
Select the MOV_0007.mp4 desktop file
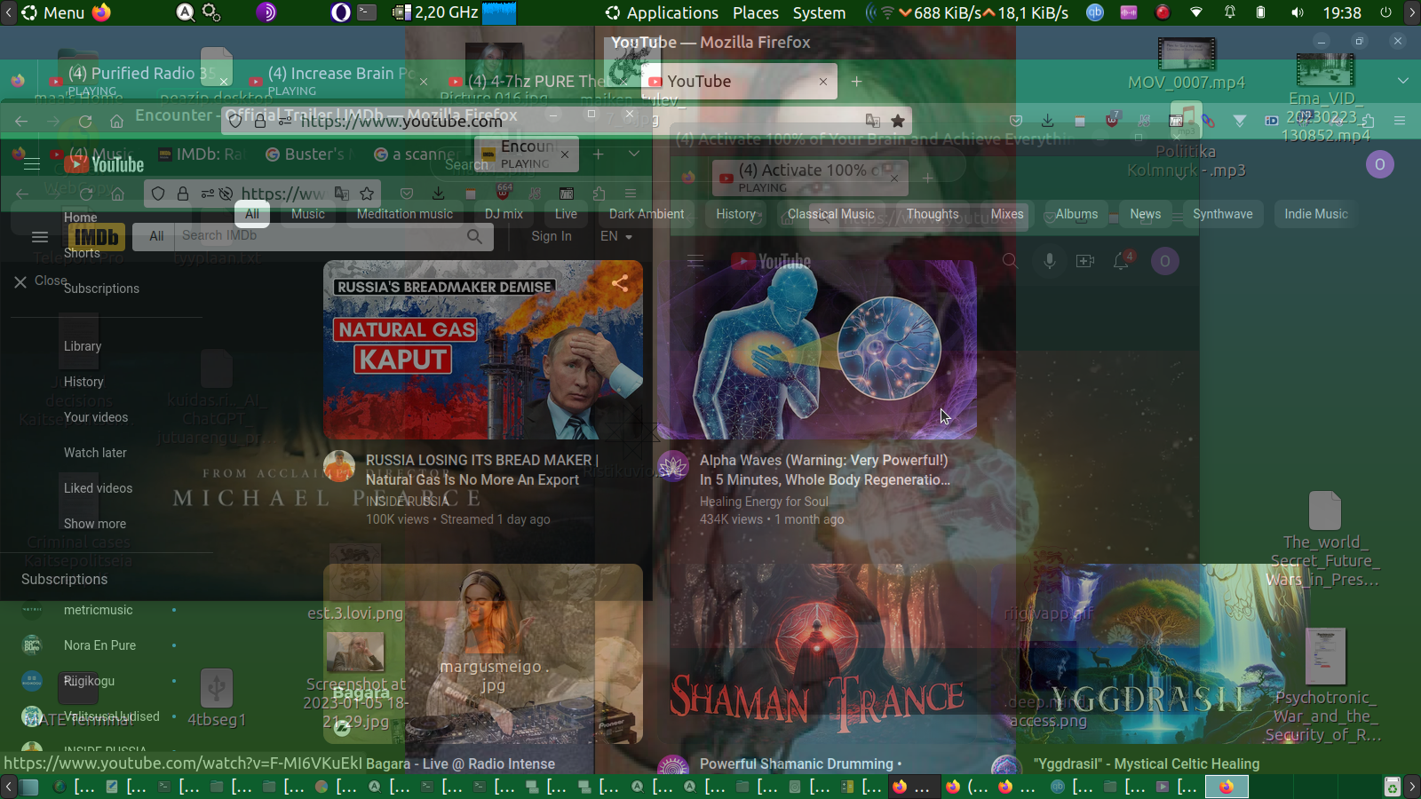pos(1187,64)
